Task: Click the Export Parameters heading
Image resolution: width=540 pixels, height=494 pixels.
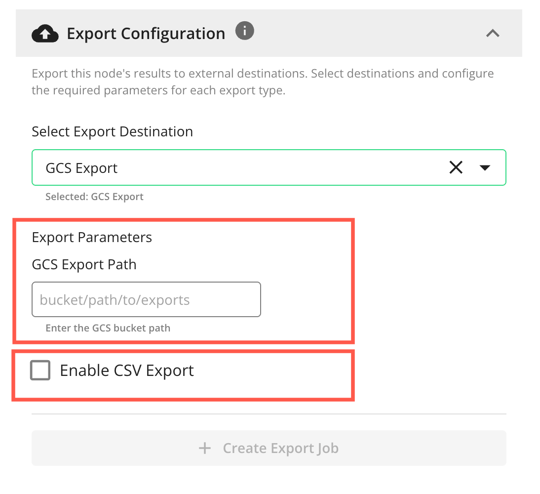Action: [92, 237]
